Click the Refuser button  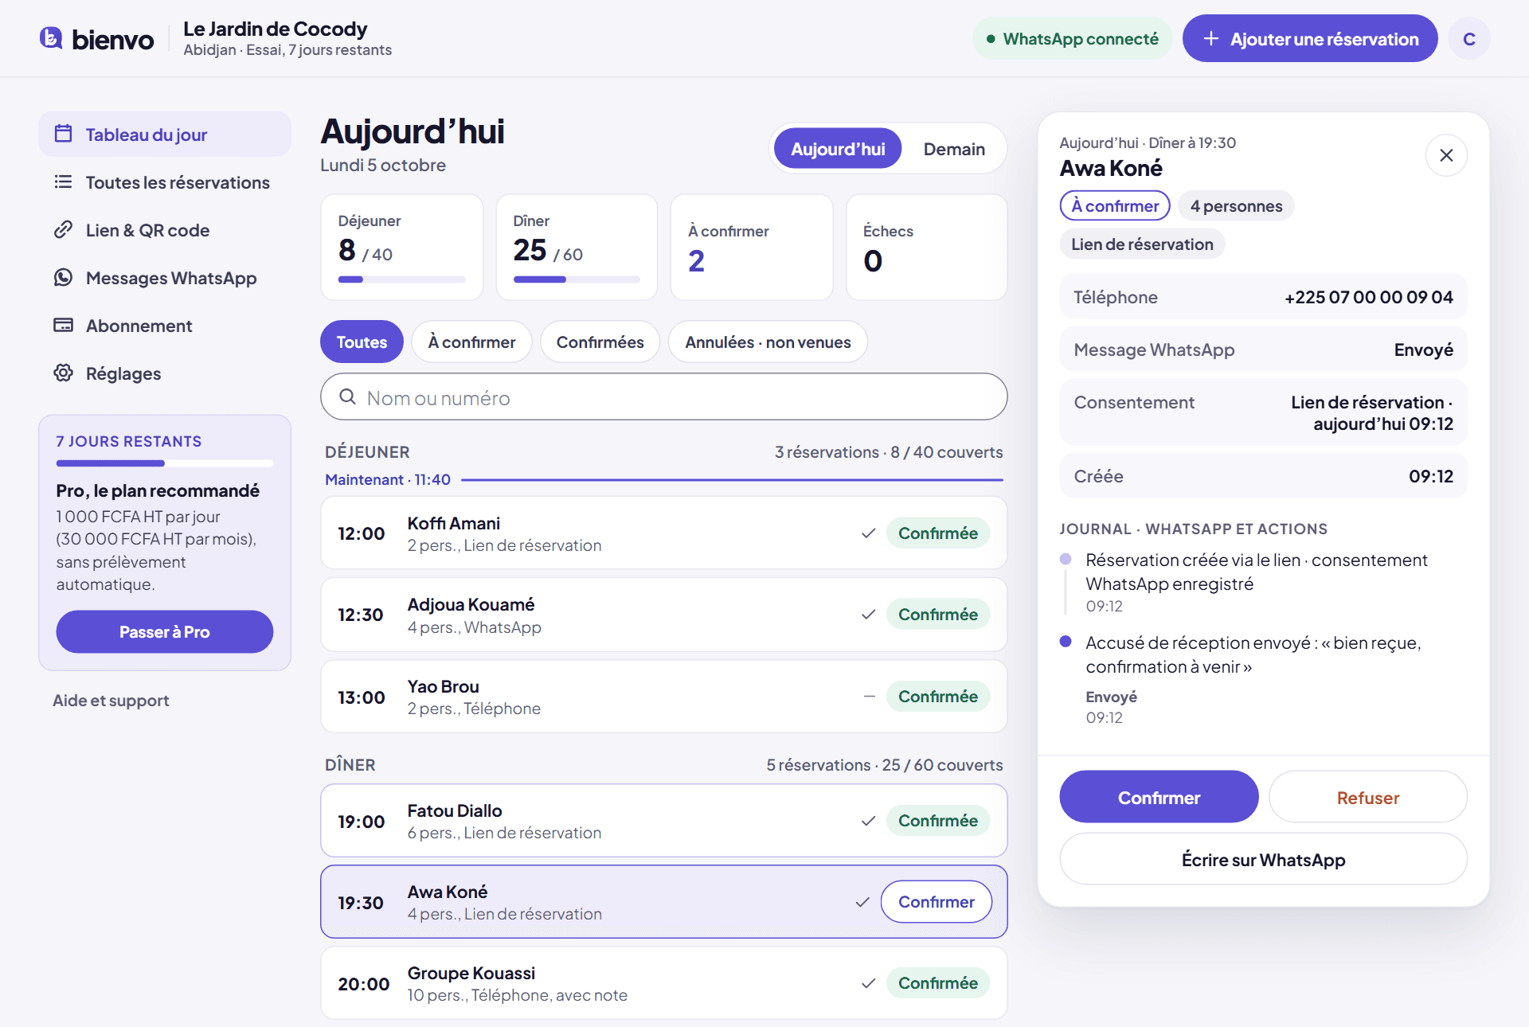[x=1367, y=797]
